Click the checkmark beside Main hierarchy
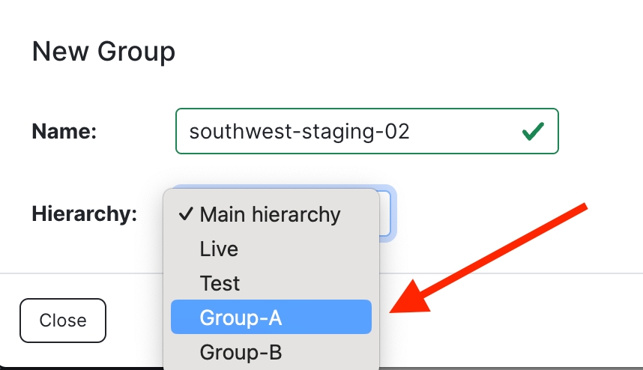Screen dimensions: 643x370 click(186, 215)
